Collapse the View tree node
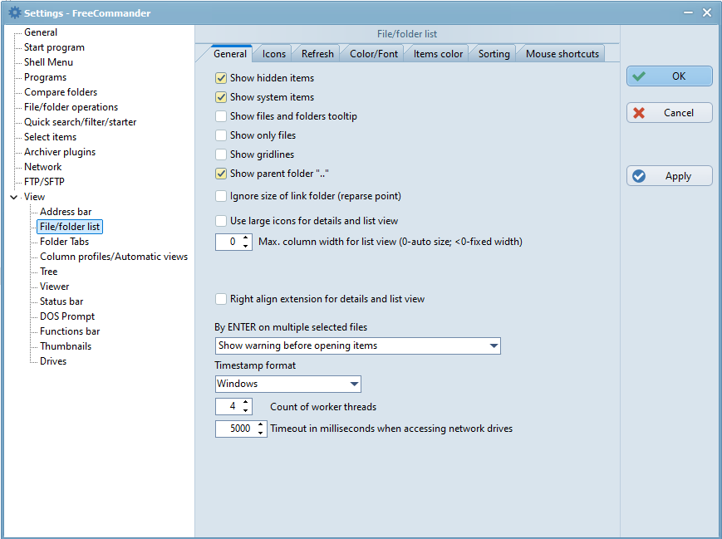 click(14, 197)
